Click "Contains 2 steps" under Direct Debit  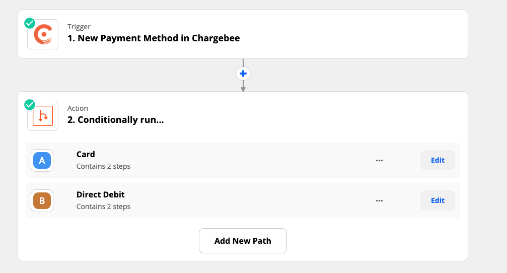click(x=103, y=207)
